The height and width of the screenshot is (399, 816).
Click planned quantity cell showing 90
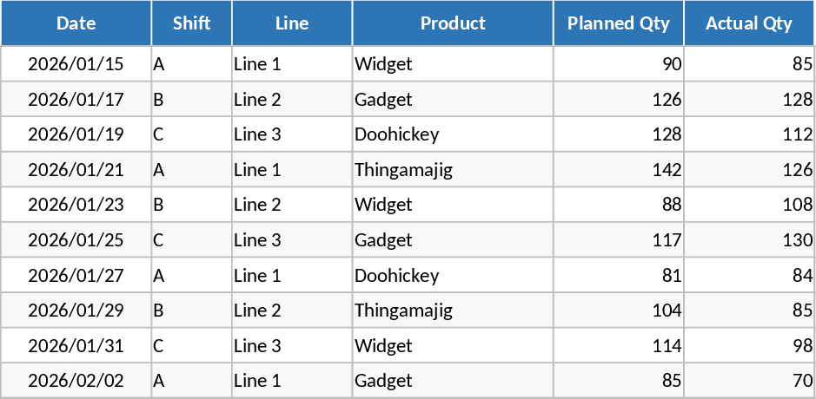pos(619,64)
